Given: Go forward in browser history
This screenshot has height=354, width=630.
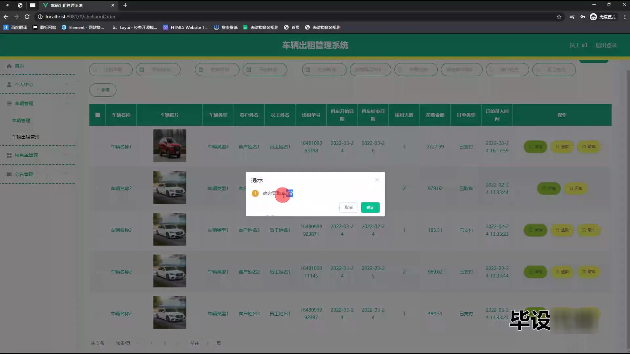Looking at the screenshot, I should click(x=16, y=17).
